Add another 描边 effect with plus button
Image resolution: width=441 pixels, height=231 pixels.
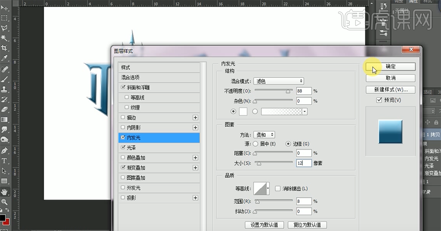[196, 118]
